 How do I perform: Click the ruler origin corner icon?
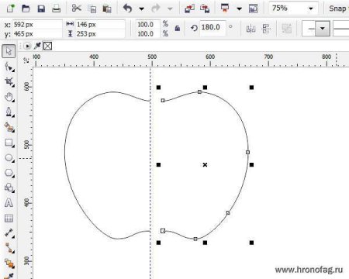tap(26, 60)
